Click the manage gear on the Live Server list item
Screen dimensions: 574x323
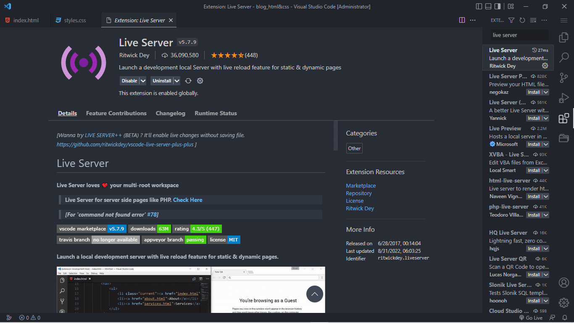pyautogui.click(x=545, y=66)
